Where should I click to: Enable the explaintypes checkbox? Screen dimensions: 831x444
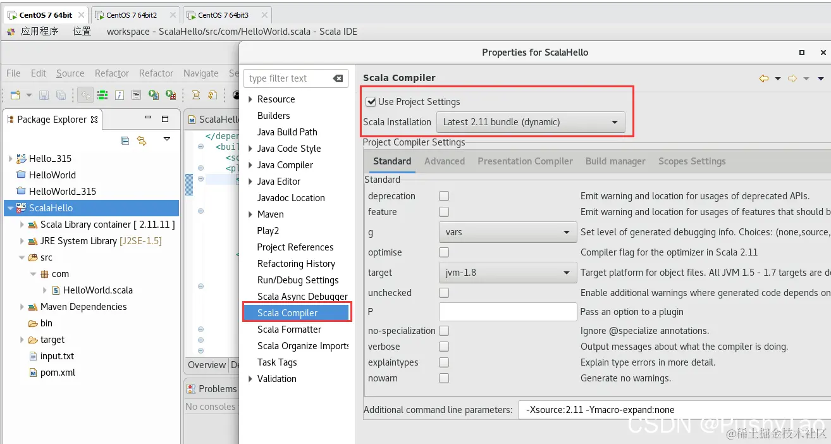444,362
